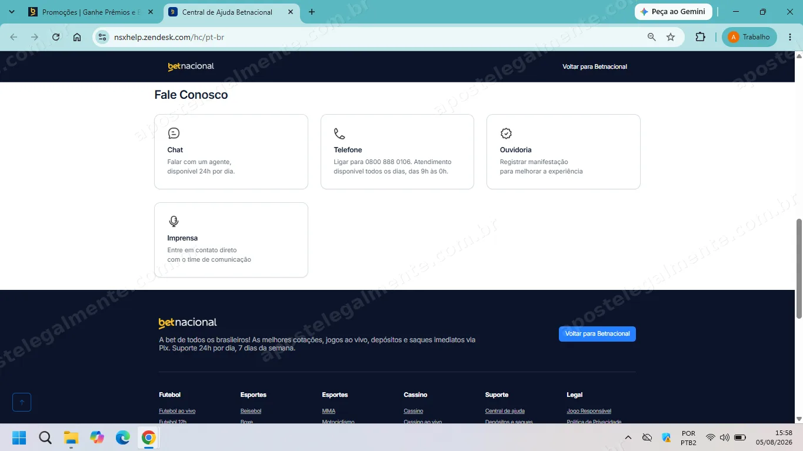
Task: Go to browser home page icon
Action: coord(77,37)
